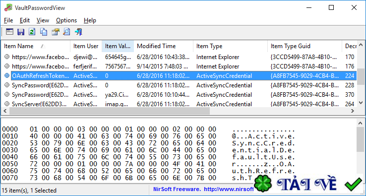
Task: Open the Properties toolbar icon
Action: click(x=56, y=32)
